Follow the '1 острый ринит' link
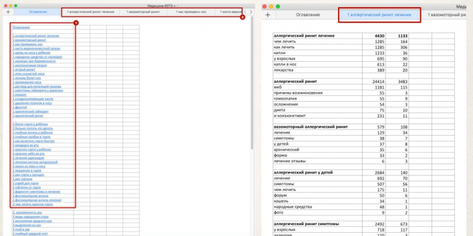Viewport: 473px width, 236px height. click(x=24, y=70)
